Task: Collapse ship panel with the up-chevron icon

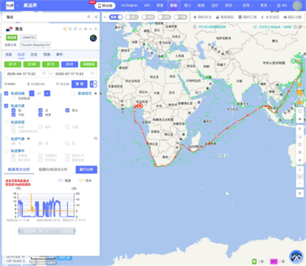Action: pyautogui.click(x=91, y=29)
